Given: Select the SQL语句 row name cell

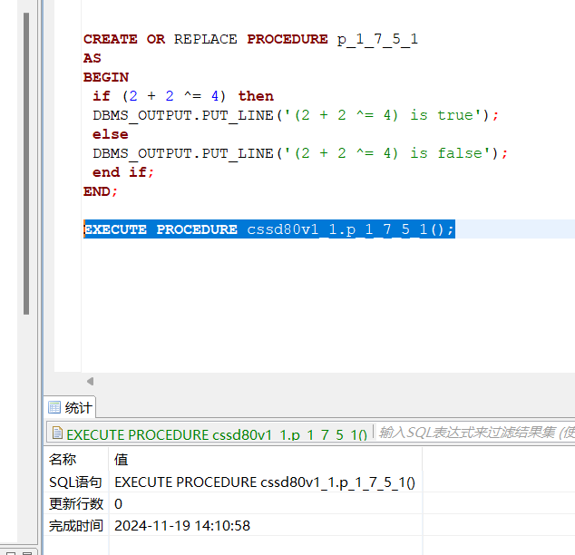Looking at the screenshot, I should click(x=75, y=482).
